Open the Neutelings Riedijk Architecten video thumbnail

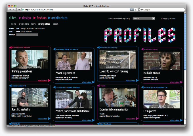click(74, 61)
